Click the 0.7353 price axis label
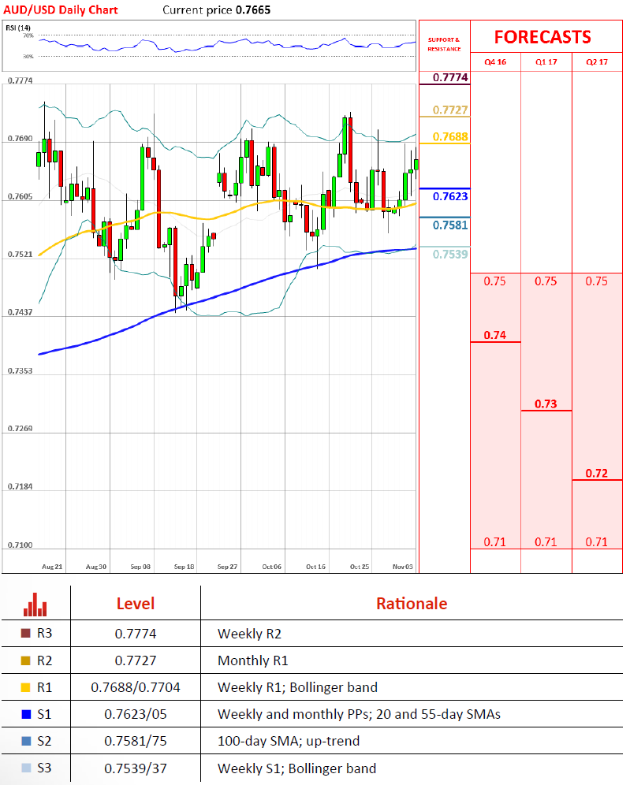The width and height of the screenshot is (630, 785). point(20,371)
